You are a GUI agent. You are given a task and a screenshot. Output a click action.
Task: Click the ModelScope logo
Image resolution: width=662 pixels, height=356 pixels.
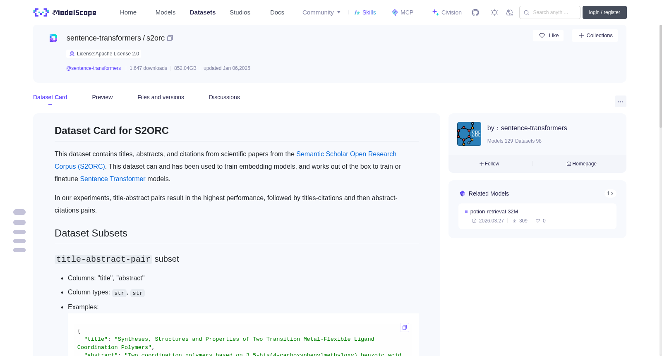(x=65, y=12)
